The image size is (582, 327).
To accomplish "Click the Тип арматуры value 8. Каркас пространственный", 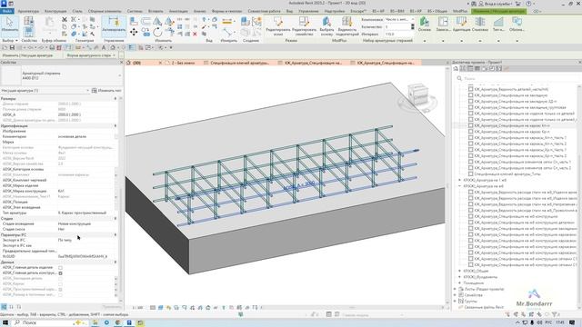I will pos(82,213).
